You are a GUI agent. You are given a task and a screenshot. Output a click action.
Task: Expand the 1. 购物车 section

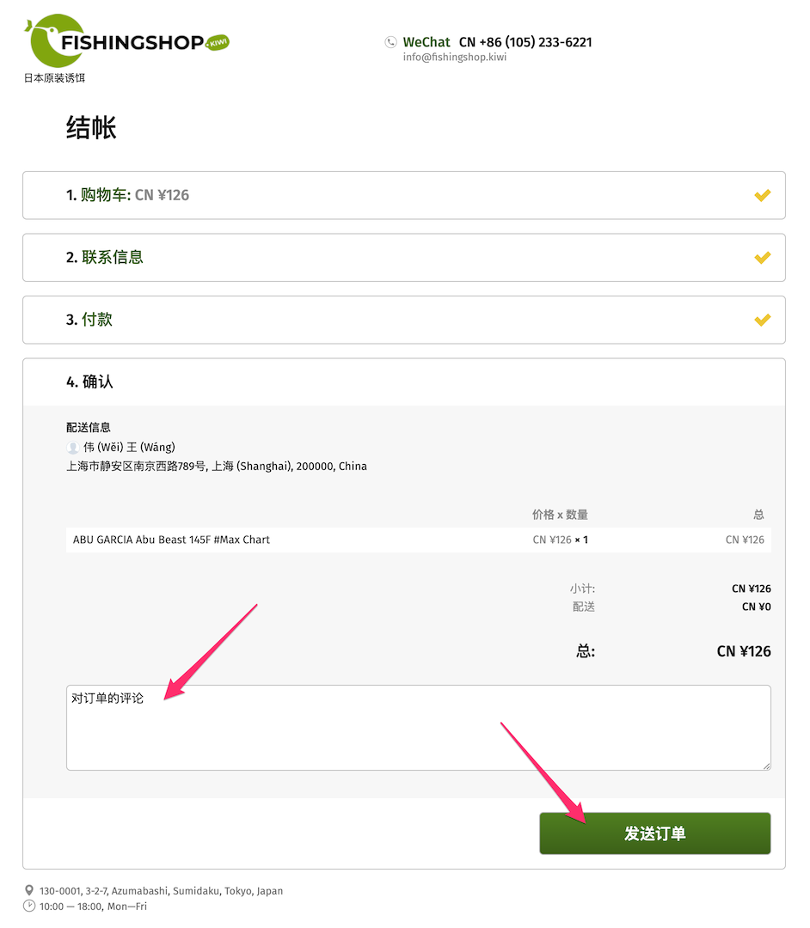click(404, 195)
